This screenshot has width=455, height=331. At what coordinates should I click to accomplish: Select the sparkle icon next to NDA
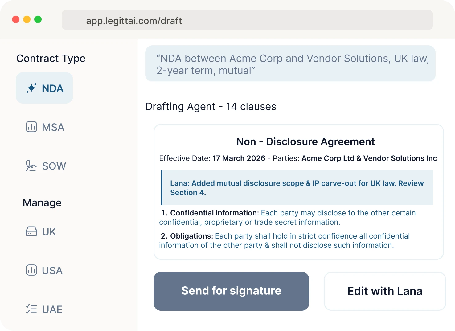point(32,87)
